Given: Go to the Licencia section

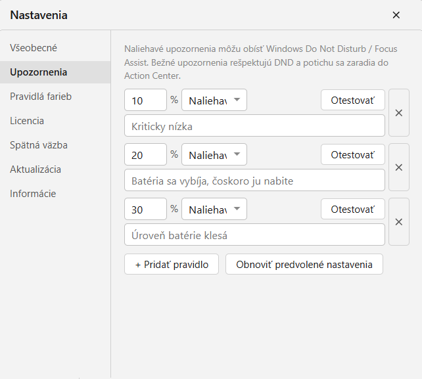Looking at the screenshot, I should [55, 121].
